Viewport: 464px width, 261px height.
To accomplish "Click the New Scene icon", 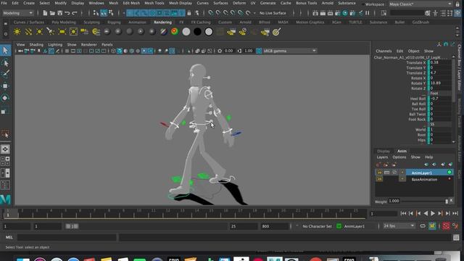I will click(45, 13).
